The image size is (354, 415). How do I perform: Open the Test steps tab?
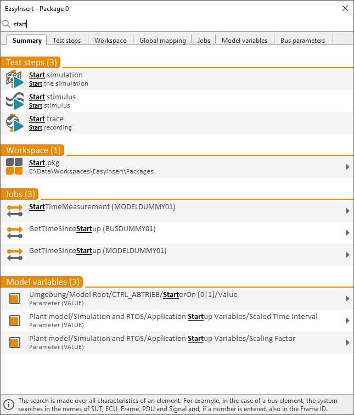tap(66, 40)
